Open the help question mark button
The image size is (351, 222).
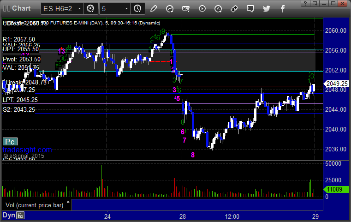pyautogui.click(x=305, y=3)
